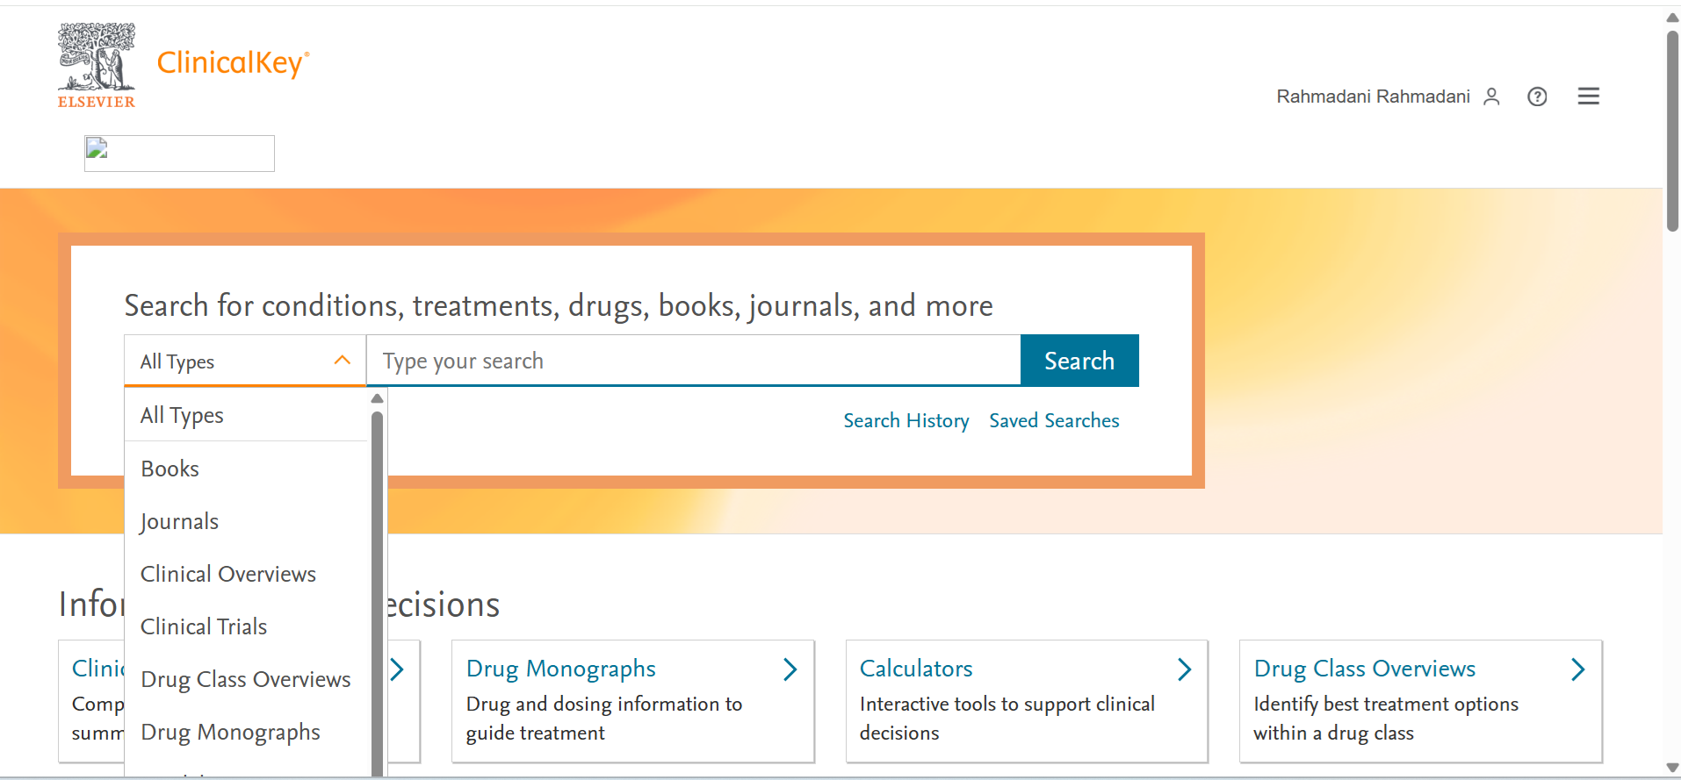The height and width of the screenshot is (780, 1681).
Task: Click the Calculators card chevron arrow
Action: 1184,669
